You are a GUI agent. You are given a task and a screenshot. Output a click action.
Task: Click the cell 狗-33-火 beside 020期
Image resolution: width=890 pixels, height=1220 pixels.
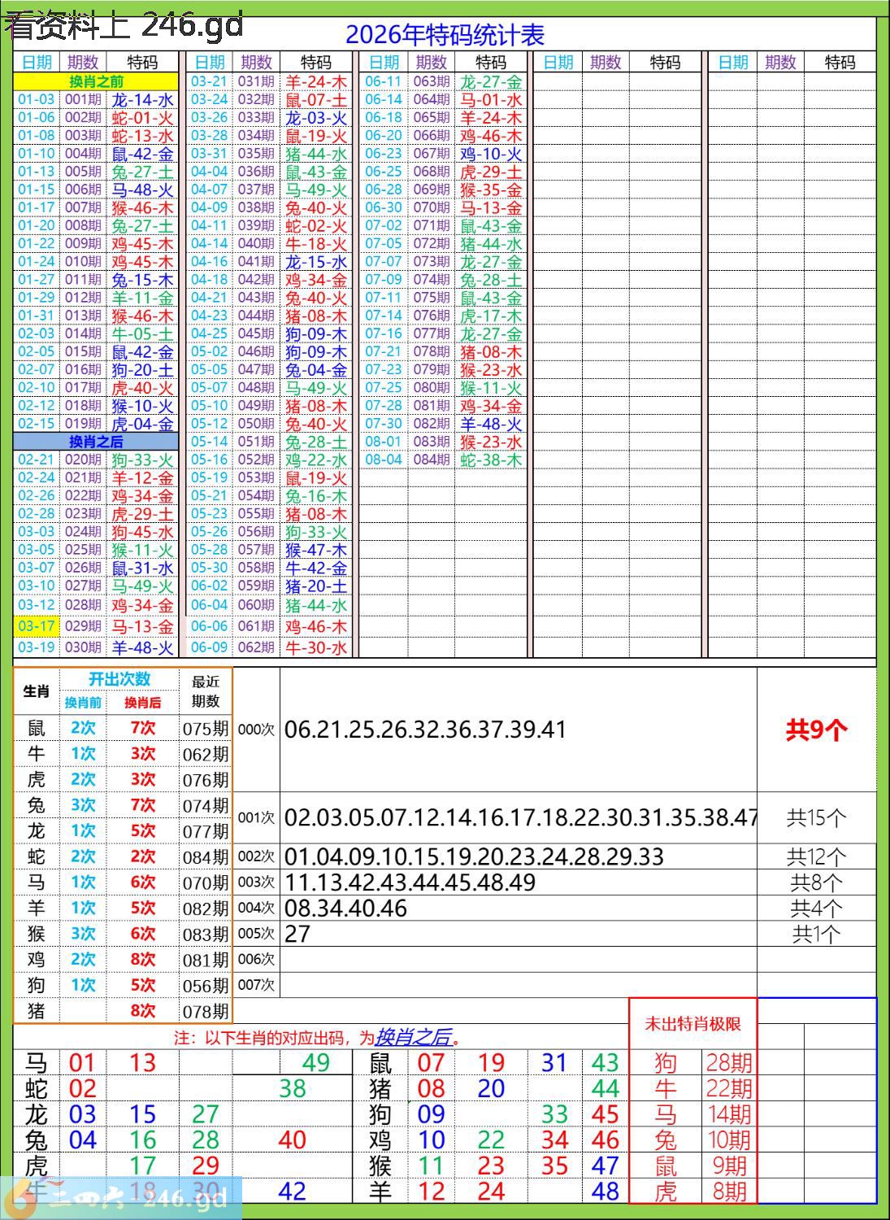point(143,460)
